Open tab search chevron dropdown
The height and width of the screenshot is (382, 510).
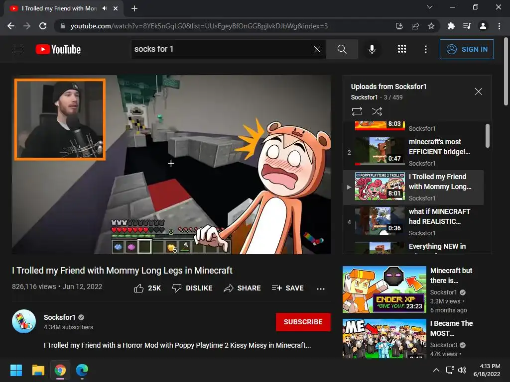[430, 7]
